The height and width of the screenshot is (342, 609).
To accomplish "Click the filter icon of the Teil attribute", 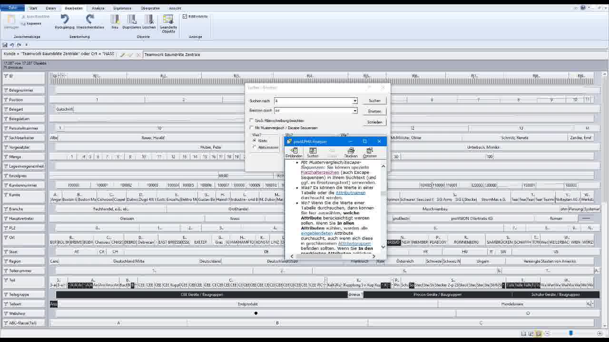I will tap(6, 280).
